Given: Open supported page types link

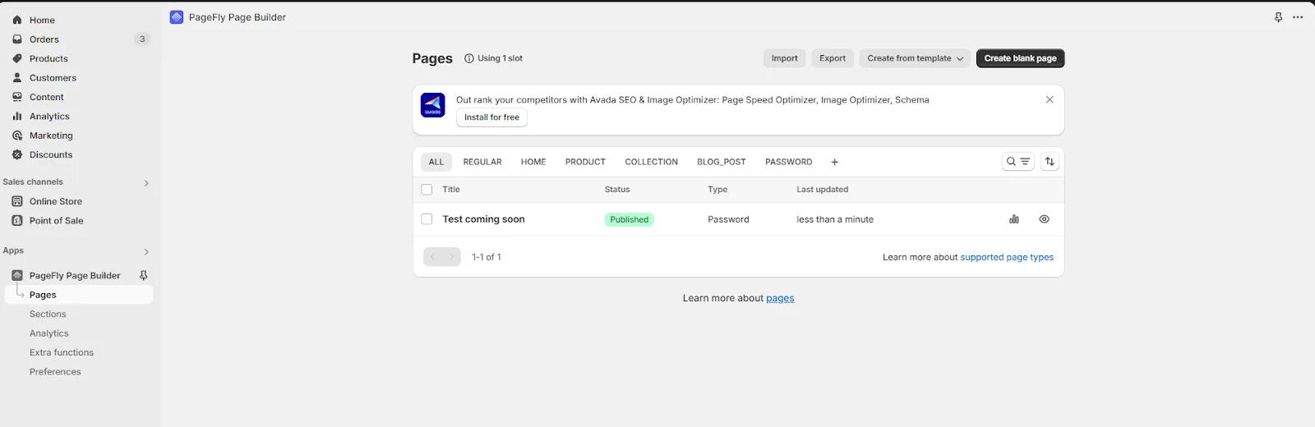Looking at the screenshot, I should [x=1007, y=257].
